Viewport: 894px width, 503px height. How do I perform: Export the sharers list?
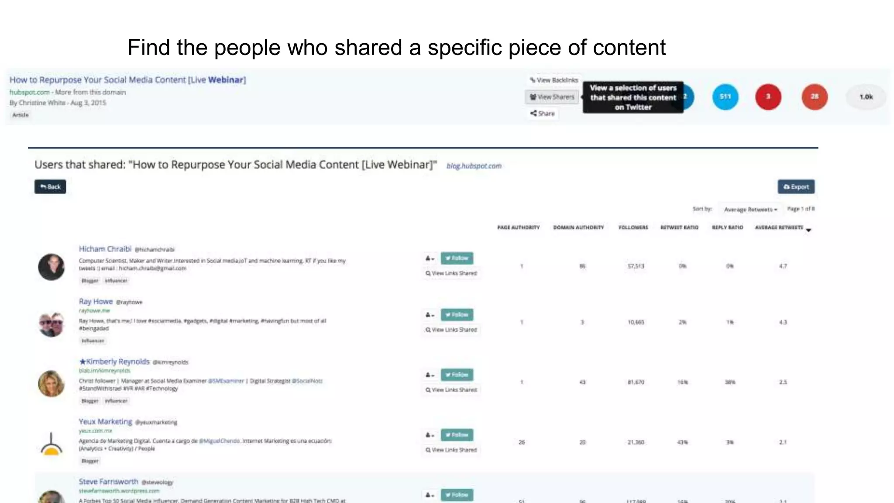coord(796,186)
